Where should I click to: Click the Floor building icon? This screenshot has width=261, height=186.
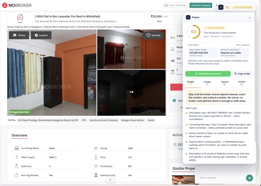[x=96, y=157]
